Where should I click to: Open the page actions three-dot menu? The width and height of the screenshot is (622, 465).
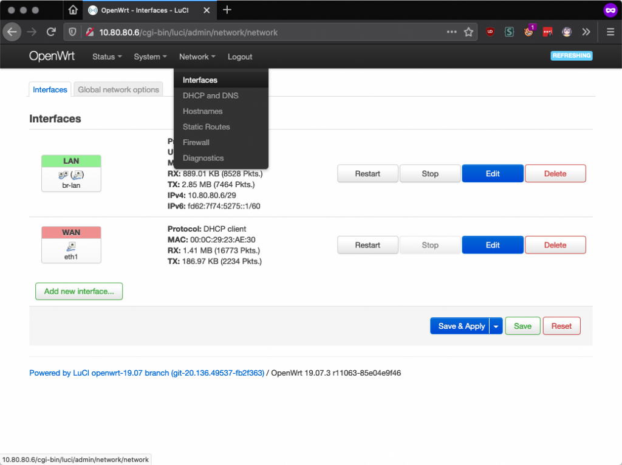coord(451,32)
